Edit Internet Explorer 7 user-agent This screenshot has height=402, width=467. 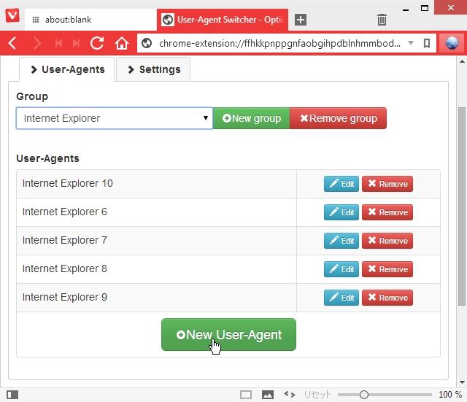pyautogui.click(x=341, y=241)
